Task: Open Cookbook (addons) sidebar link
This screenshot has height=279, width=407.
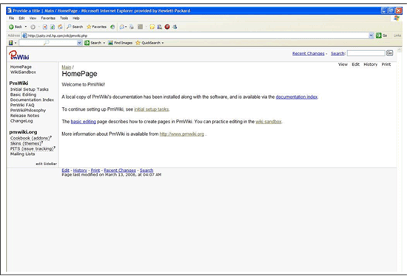Action: pos(30,138)
